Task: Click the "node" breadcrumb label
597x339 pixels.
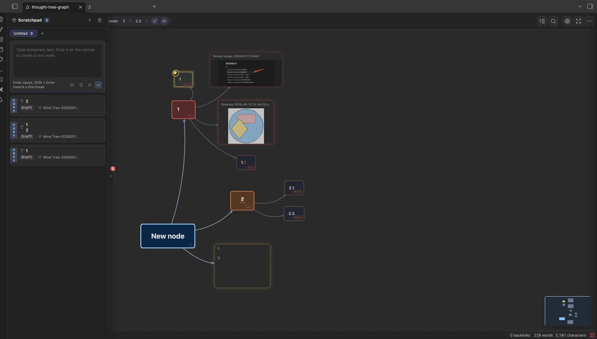Action: (x=113, y=21)
